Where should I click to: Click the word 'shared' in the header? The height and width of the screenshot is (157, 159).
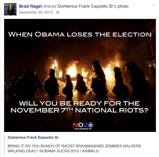(x=50, y=6)
